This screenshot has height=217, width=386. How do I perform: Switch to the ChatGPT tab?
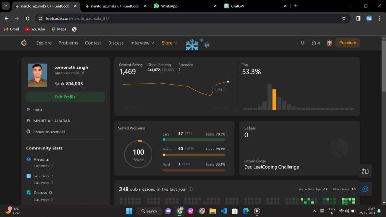pos(255,6)
